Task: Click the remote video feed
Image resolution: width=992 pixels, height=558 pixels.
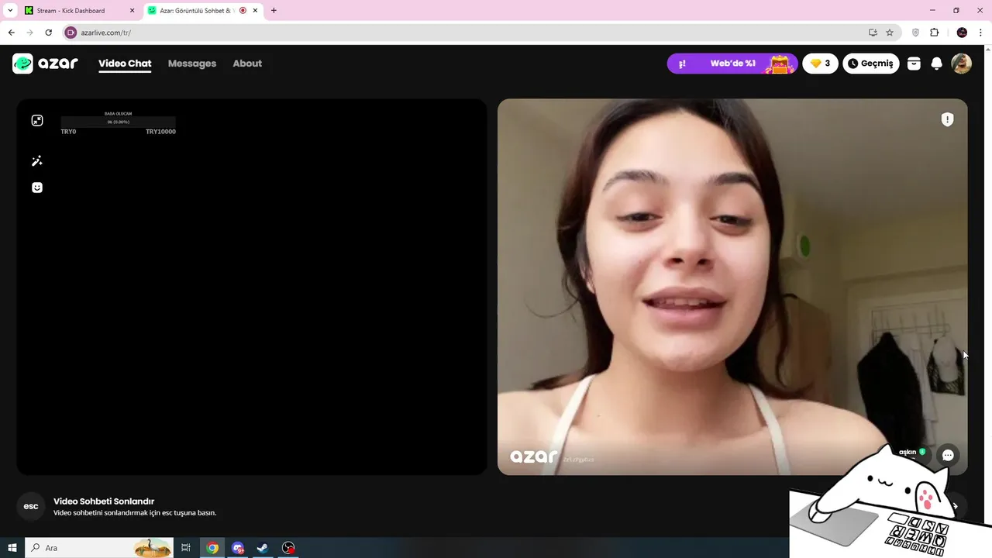Action: (732, 287)
